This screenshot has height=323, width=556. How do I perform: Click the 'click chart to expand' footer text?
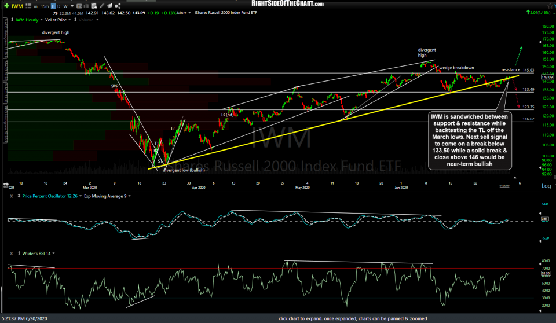[x=353, y=318]
